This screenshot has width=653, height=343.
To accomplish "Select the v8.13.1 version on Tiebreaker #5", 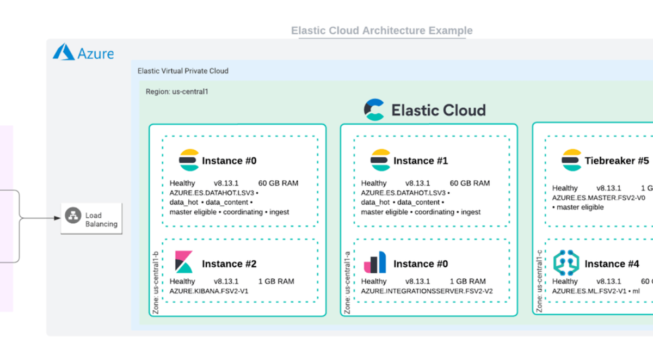I will point(610,188).
